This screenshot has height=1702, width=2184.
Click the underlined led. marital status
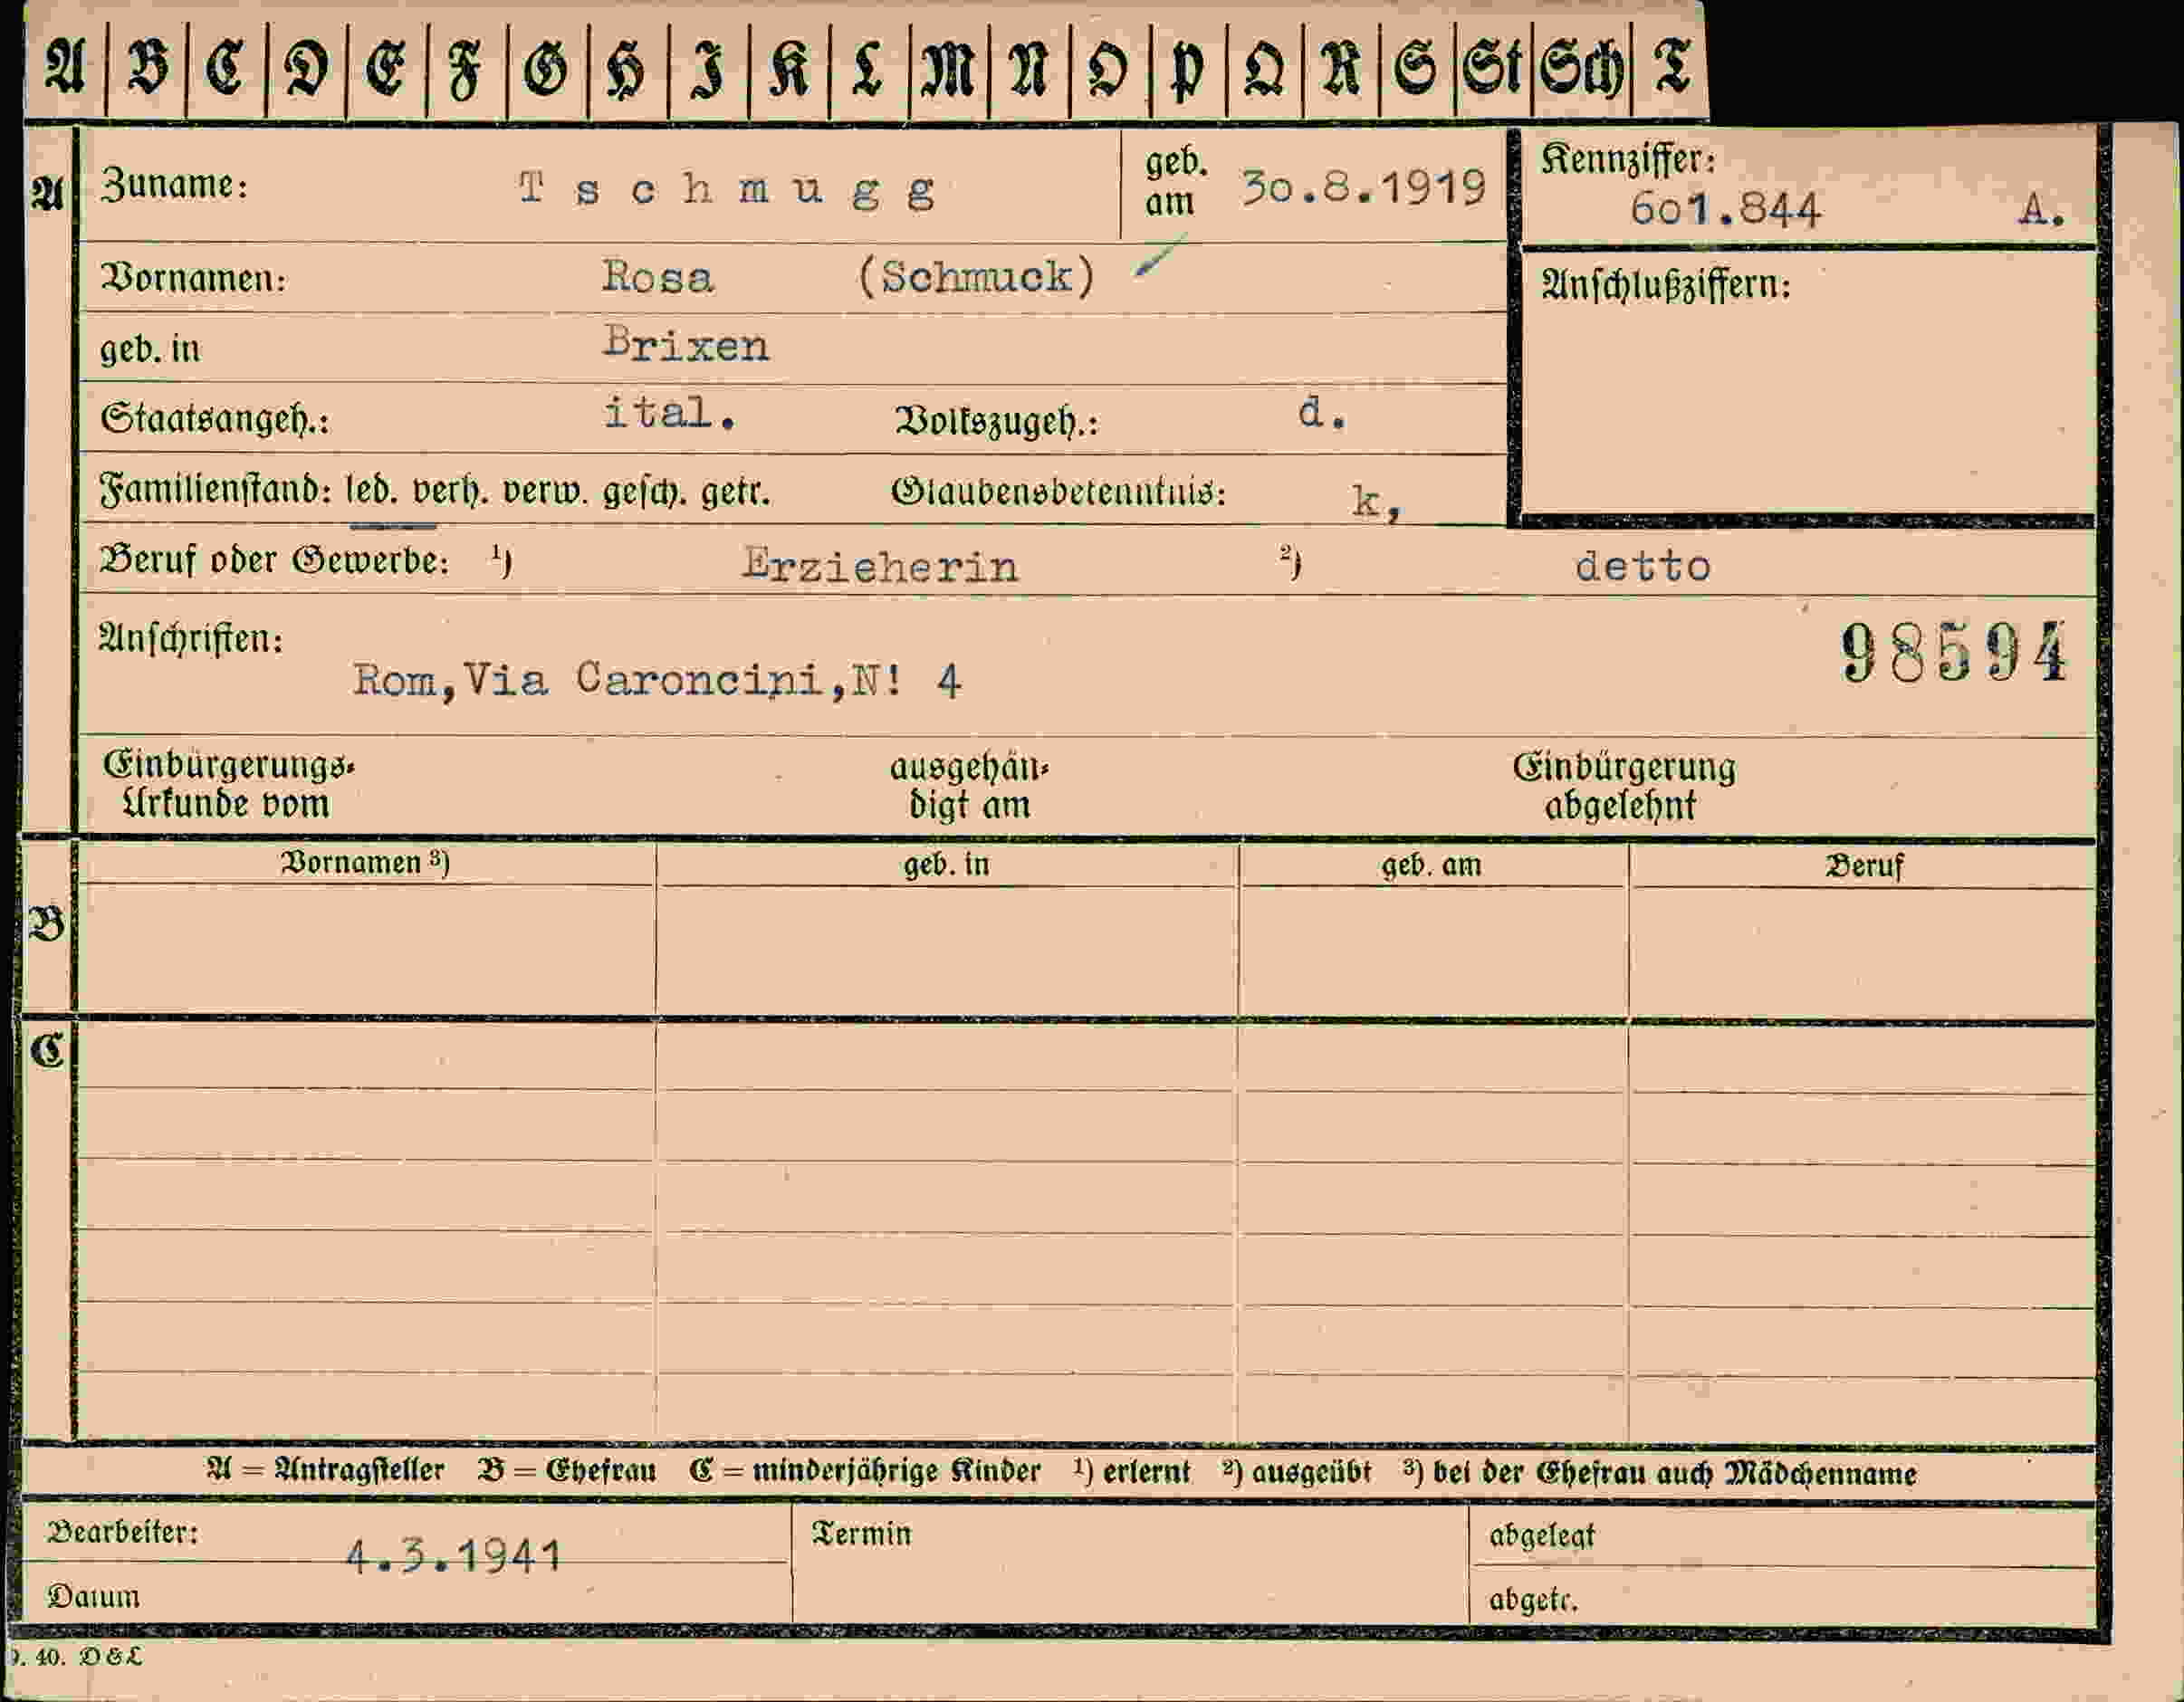click(371, 491)
